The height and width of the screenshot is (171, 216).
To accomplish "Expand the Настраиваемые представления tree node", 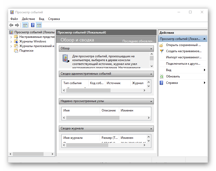I will 11,37.
